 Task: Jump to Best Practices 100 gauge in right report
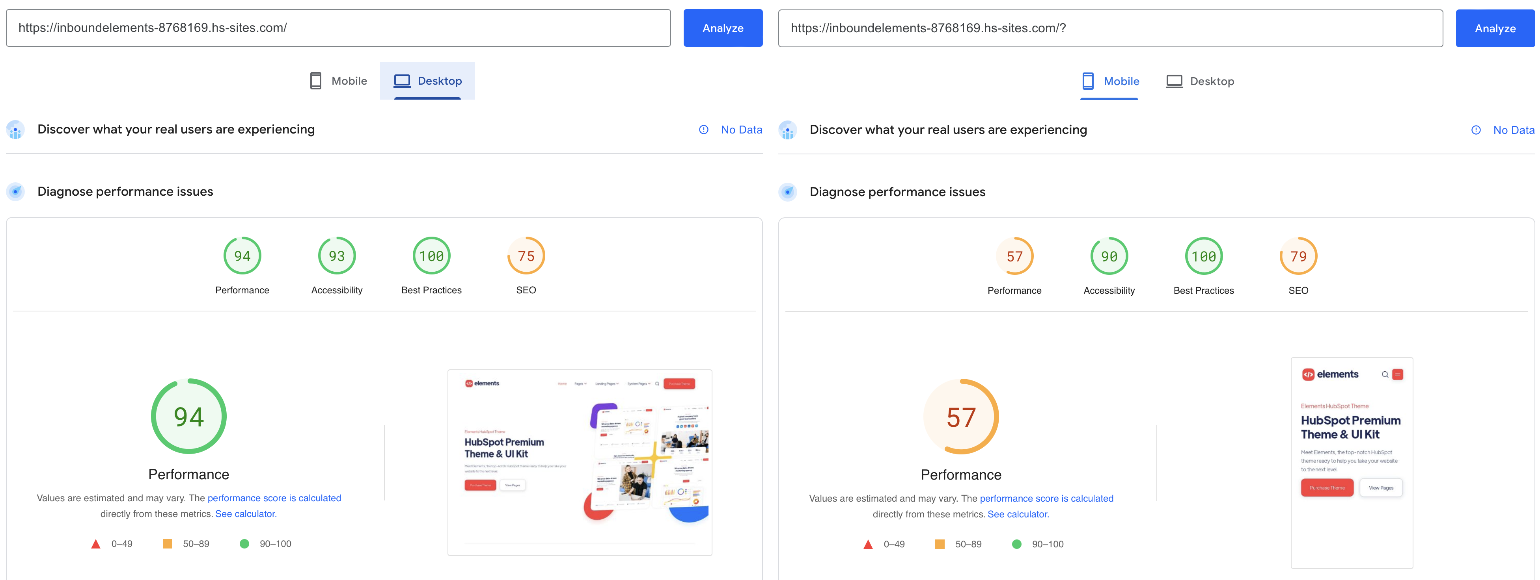click(1203, 256)
